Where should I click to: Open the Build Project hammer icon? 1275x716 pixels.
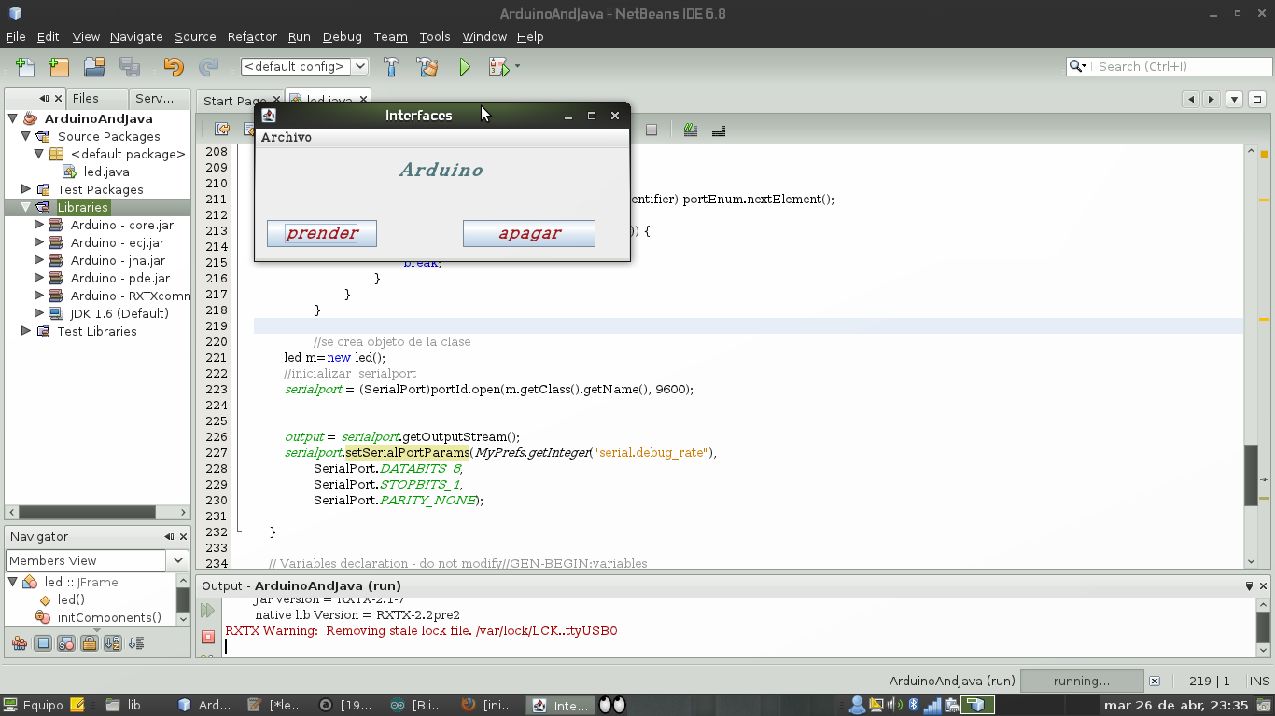pyautogui.click(x=391, y=66)
